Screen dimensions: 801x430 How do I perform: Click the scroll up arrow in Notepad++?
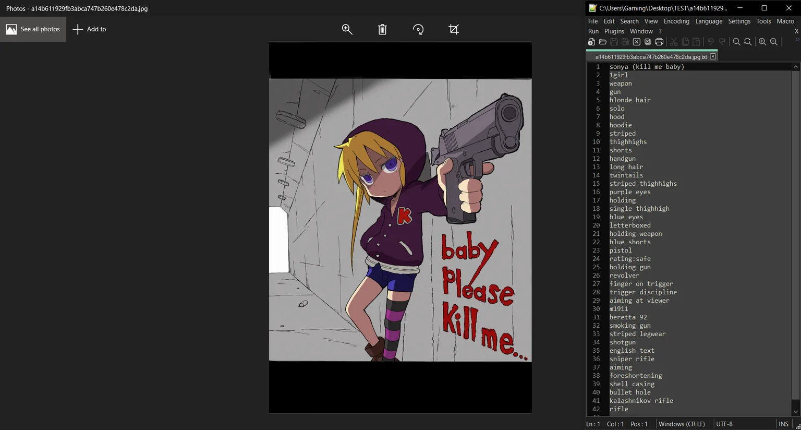tap(795, 67)
